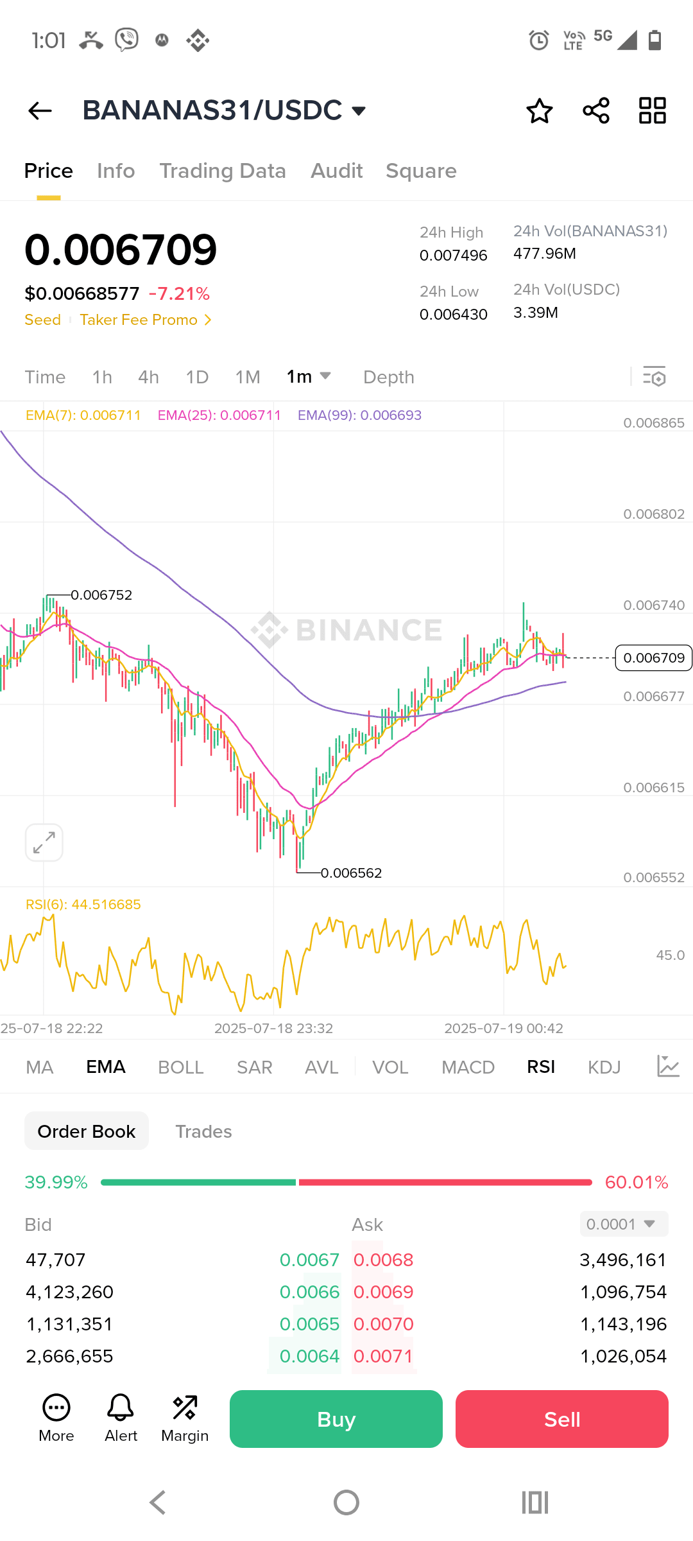The height and width of the screenshot is (1541, 693).
Task: Set a price Alert bell
Action: (121, 1418)
